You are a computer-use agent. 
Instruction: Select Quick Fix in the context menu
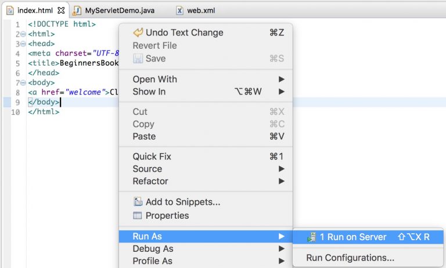pyautogui.click(x=152, y=156)
